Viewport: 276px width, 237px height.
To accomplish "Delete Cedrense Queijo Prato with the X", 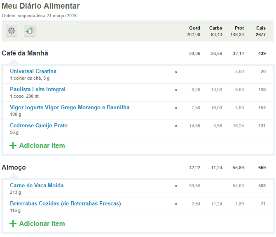I will [x=175, y=126].
